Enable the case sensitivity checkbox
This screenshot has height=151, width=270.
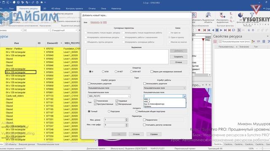tap(144, 125)
